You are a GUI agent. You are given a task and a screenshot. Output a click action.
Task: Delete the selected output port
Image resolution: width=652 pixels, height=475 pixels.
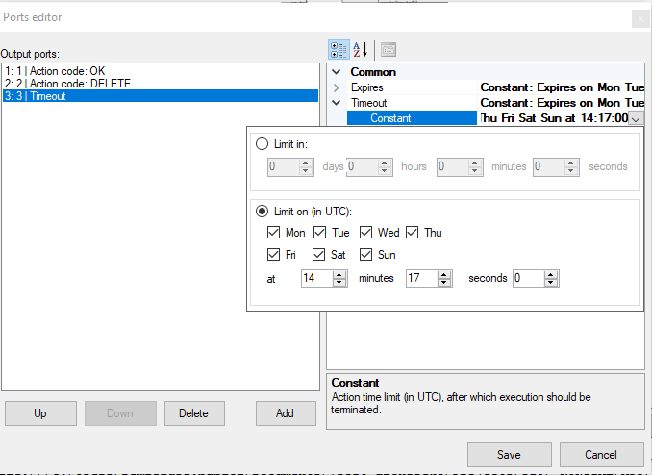click(x=194, y=413)
